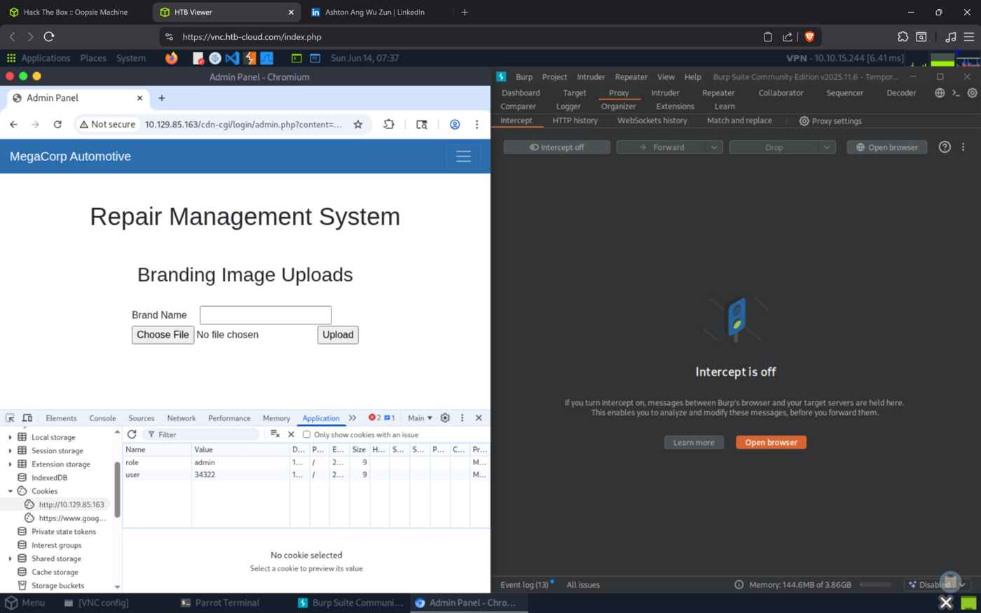
Task: Toggle DevTools device toolbar icon
Action: [x=27, y=418]
